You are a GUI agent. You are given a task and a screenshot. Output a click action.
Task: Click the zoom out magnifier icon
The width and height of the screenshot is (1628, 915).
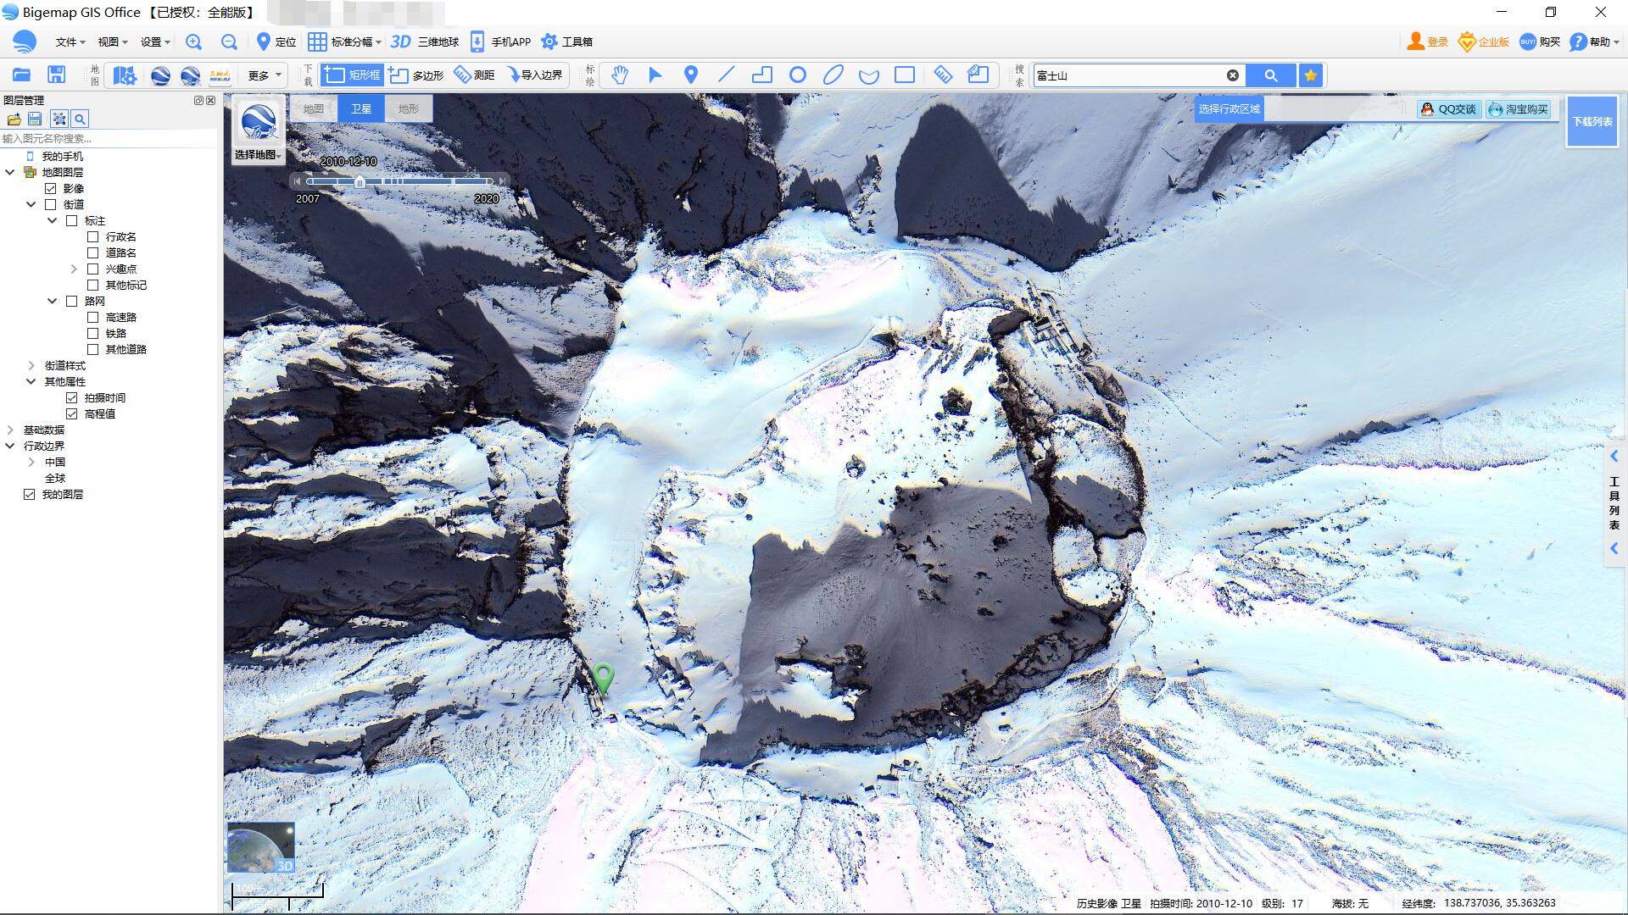[229, 42]
